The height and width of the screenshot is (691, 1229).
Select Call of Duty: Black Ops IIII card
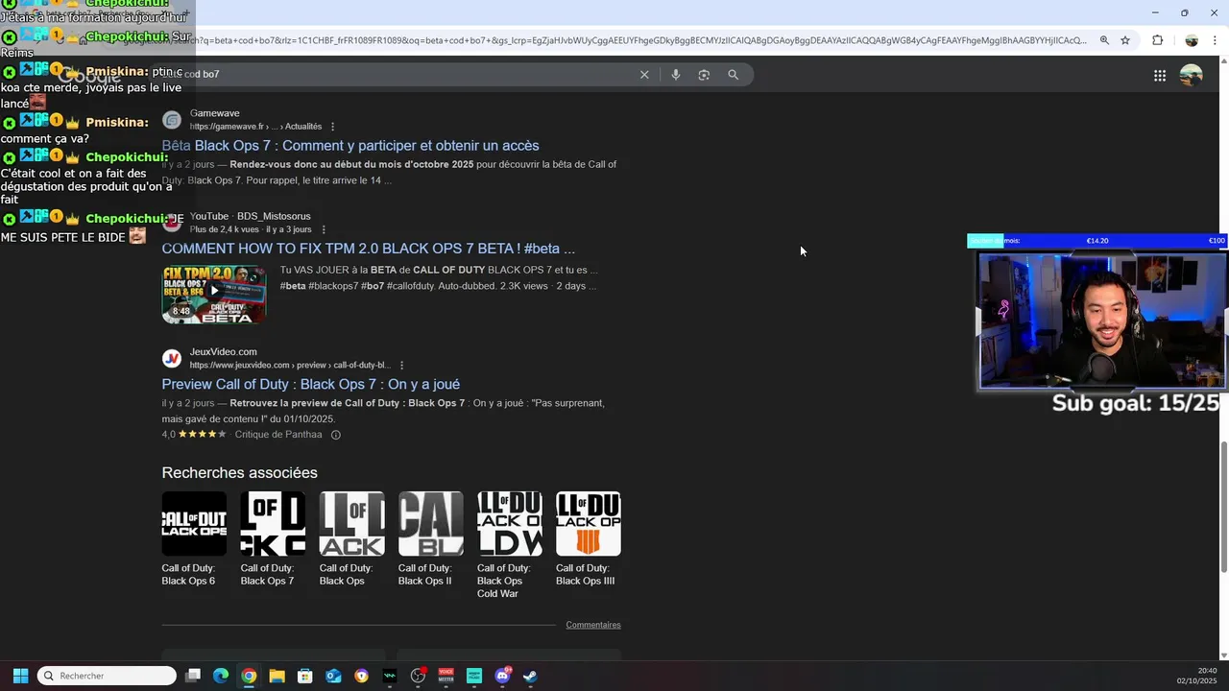tap(588, 539)
